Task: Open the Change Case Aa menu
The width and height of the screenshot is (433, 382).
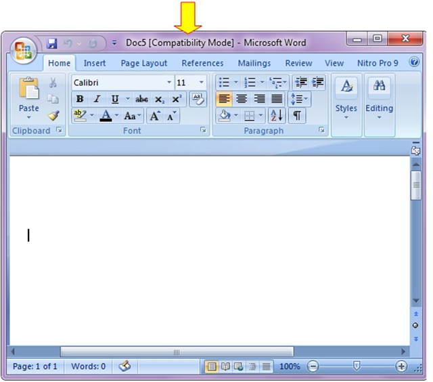Action: (x=133, y=116)
